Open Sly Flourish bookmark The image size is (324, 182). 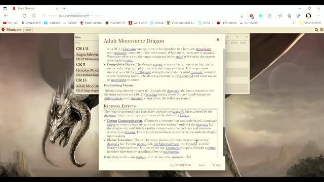[249, 23]
